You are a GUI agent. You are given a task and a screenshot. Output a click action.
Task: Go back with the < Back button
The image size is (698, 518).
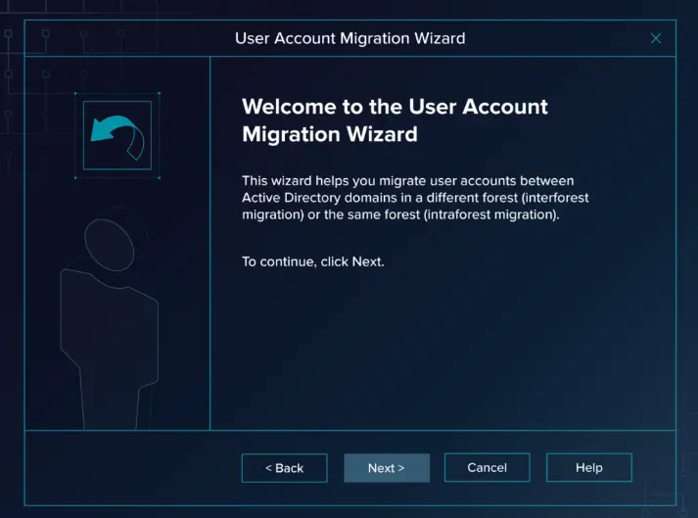[285, 468]
